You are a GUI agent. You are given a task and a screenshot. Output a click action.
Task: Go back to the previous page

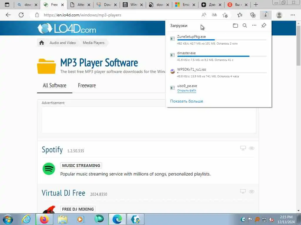[8, 15]
